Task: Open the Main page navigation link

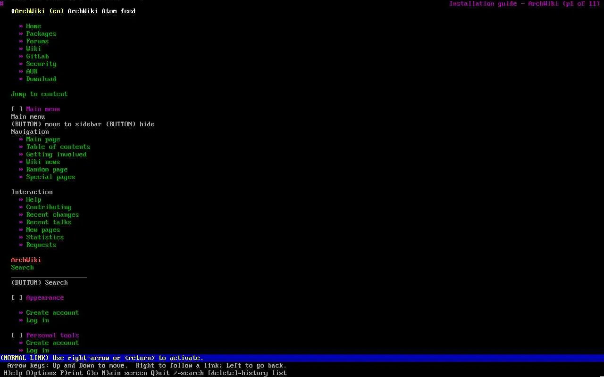Action: point(43,139)
